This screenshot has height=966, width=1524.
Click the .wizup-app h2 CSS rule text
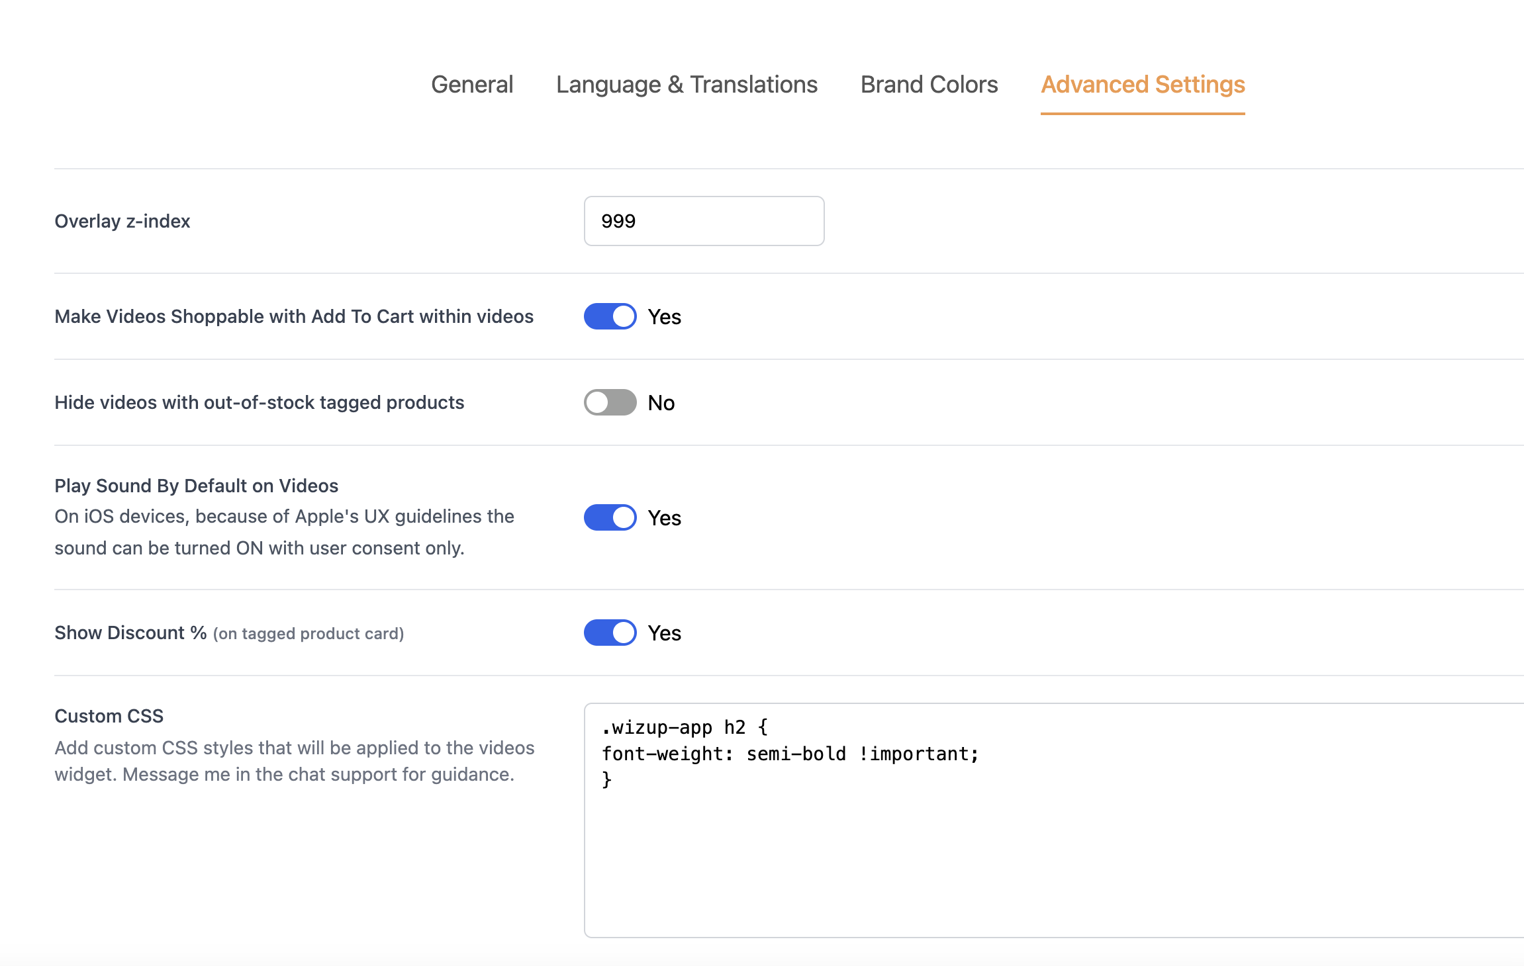coord(685,726)
